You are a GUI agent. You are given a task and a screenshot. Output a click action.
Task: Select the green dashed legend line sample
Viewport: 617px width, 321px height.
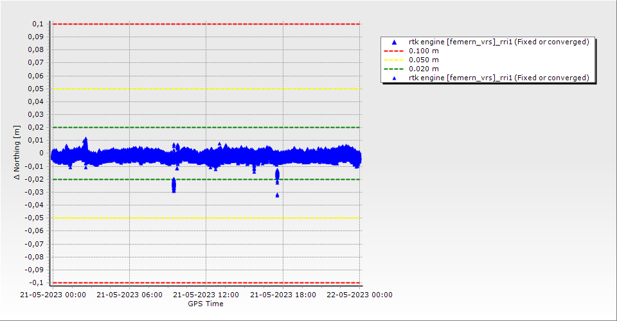coord(394,69)
